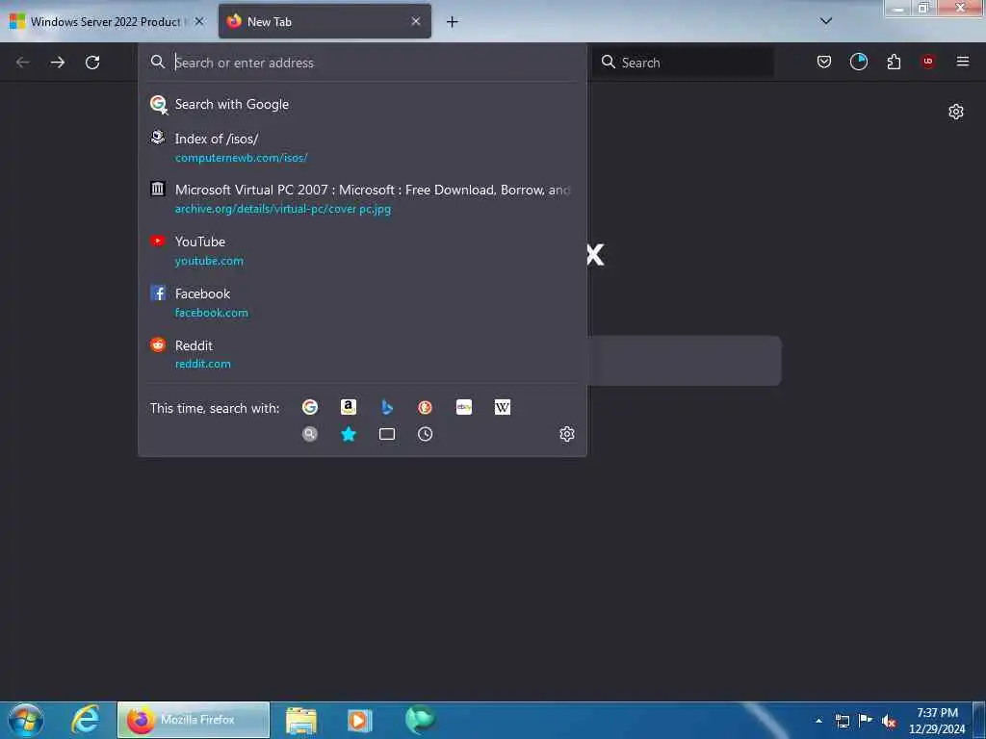
Task: Choose the Facebook suggestion
Action: pos(362,302)
